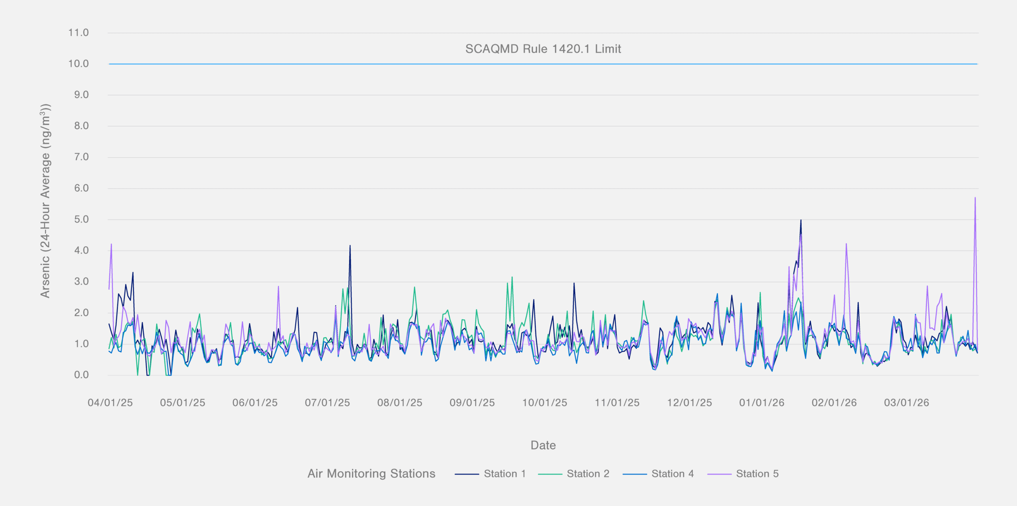
Task: Click the blue Station 4 legend line
Action: (635, 474)
